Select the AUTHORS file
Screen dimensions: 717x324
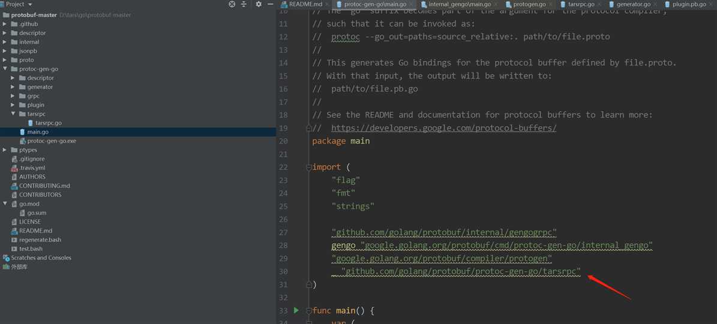pos(32,177)
